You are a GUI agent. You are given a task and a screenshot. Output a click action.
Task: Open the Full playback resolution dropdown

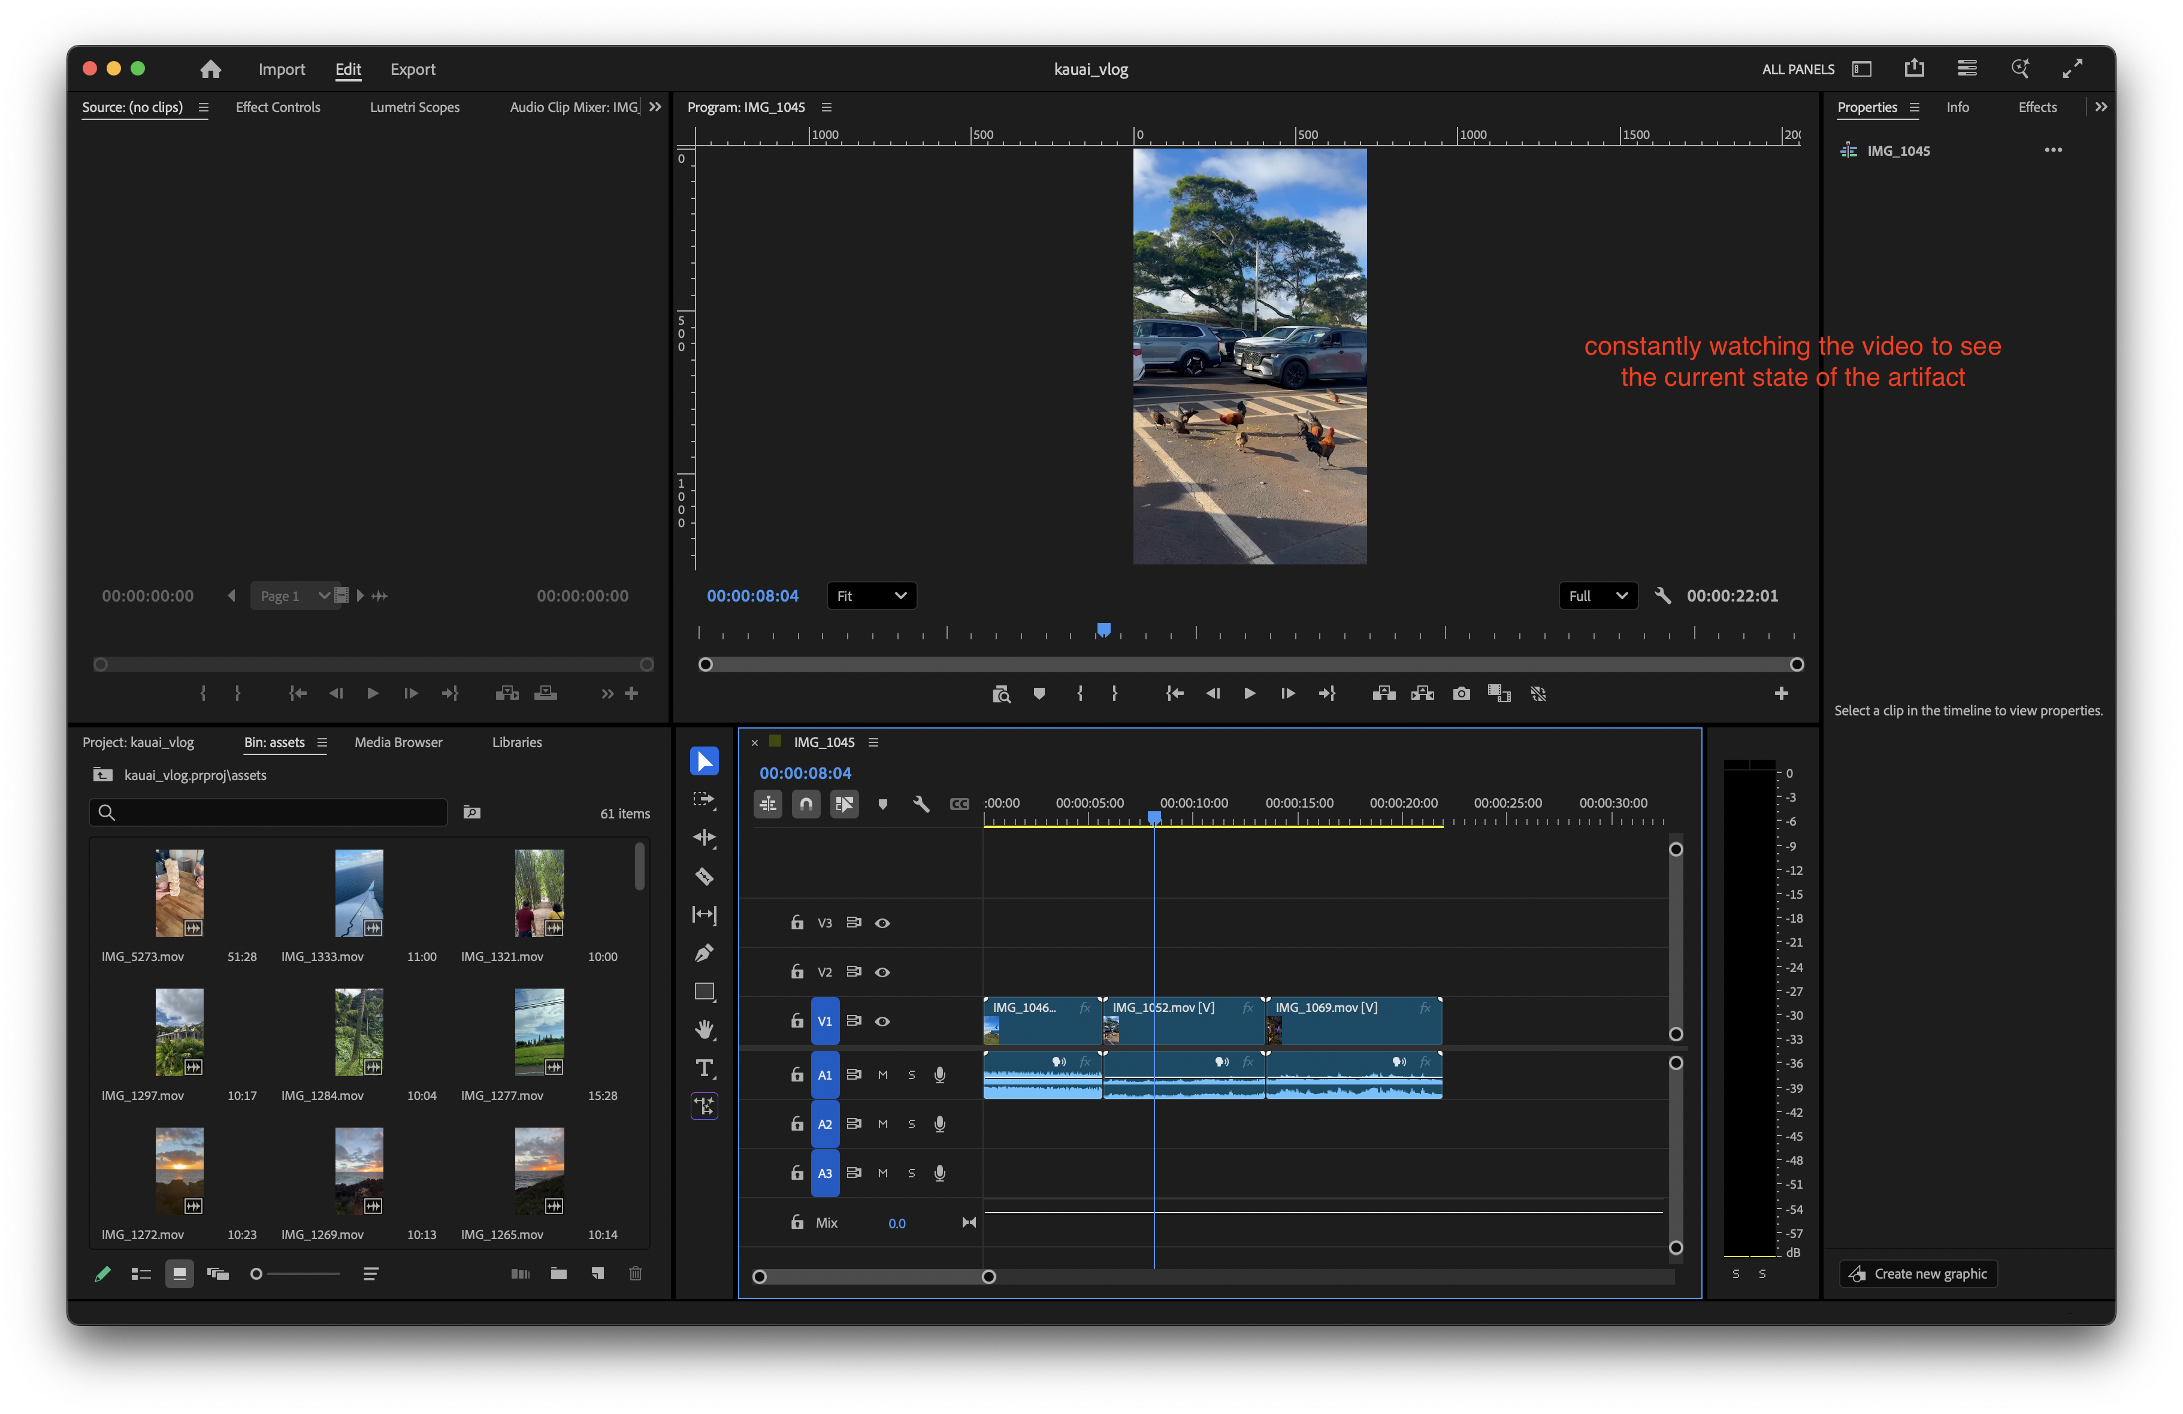(x=1597, y=596)
